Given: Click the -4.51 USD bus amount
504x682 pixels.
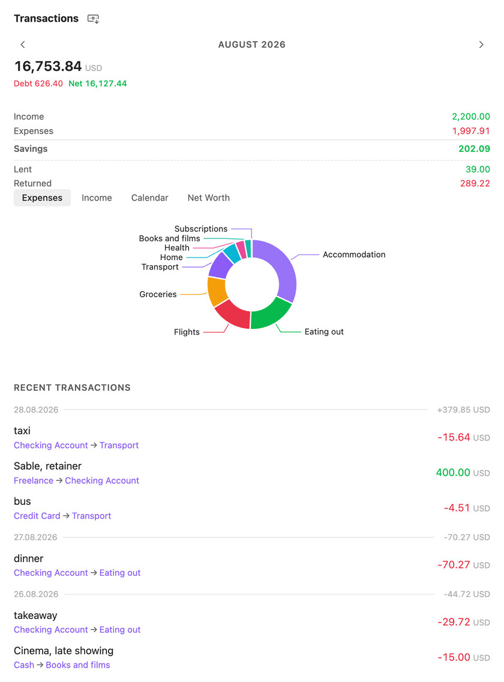Looking at the screenshot, I should (x=467, y=507).
